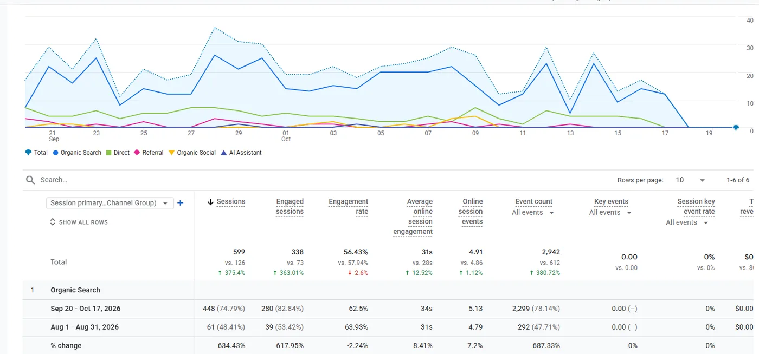The height and width of the screenshot is (354, 759).
Task: Sort by Session key event rate column
Action: click(696, 206)
